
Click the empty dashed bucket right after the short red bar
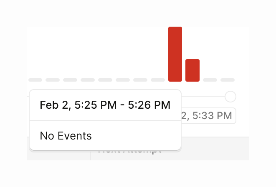click(210, 80)
